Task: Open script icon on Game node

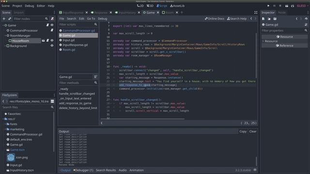Action: 47,25
